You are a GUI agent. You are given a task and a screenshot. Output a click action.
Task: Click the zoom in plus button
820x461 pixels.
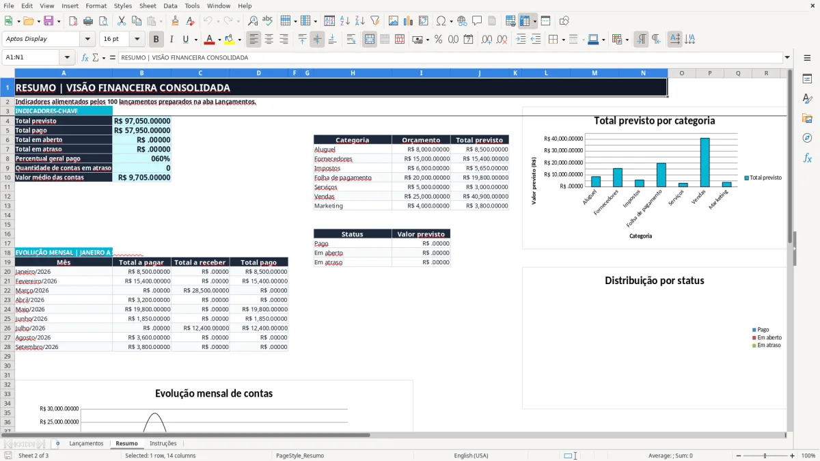[x=793, y=456]
